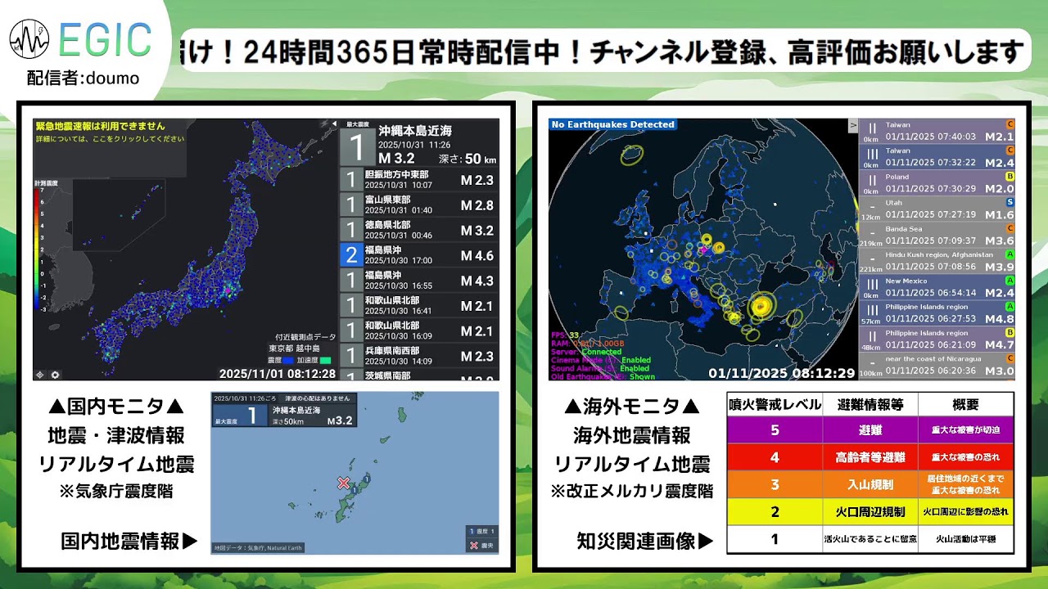Click the 沖縄本島近海 M3.2 top earthquake header
This screenshot has width=1048, height=589.
pos(418,144)
